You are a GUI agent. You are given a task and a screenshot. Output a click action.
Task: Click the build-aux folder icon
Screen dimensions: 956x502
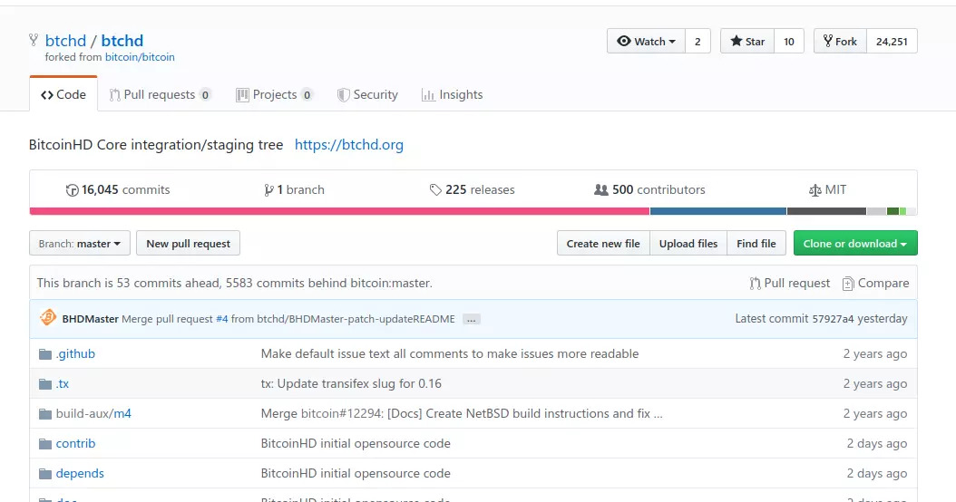45,414
